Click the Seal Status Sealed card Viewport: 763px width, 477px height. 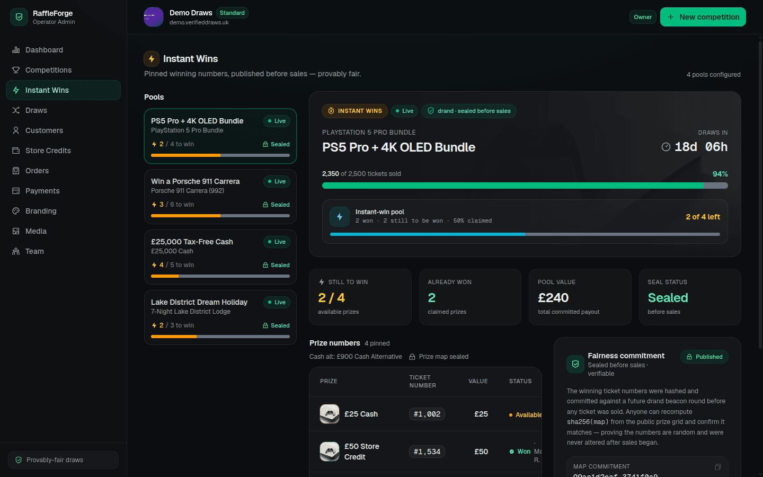pos(690,297)
